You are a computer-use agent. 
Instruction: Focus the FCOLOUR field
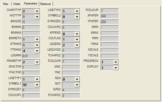click(x=110, y=10)
